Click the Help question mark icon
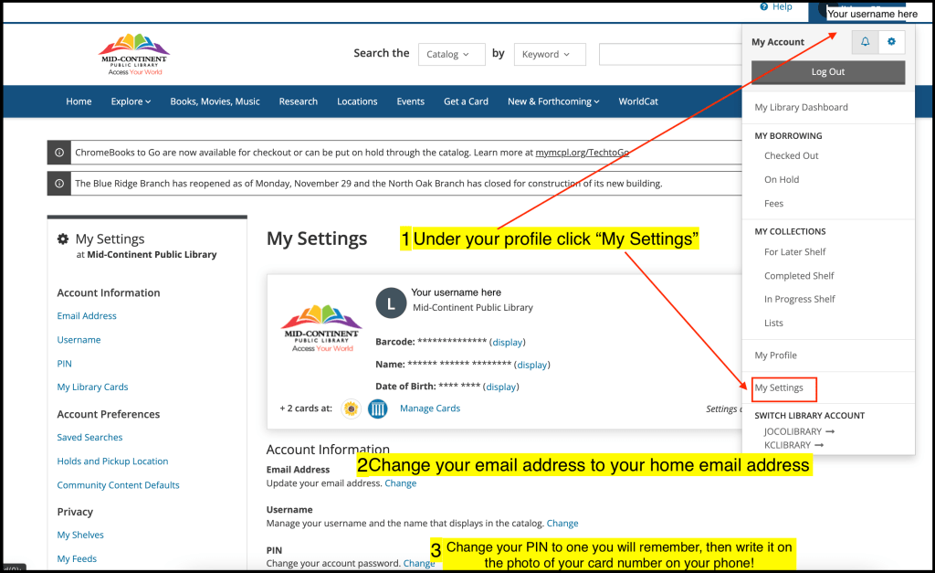Screen dimensions: 935x573 [762, 6]
